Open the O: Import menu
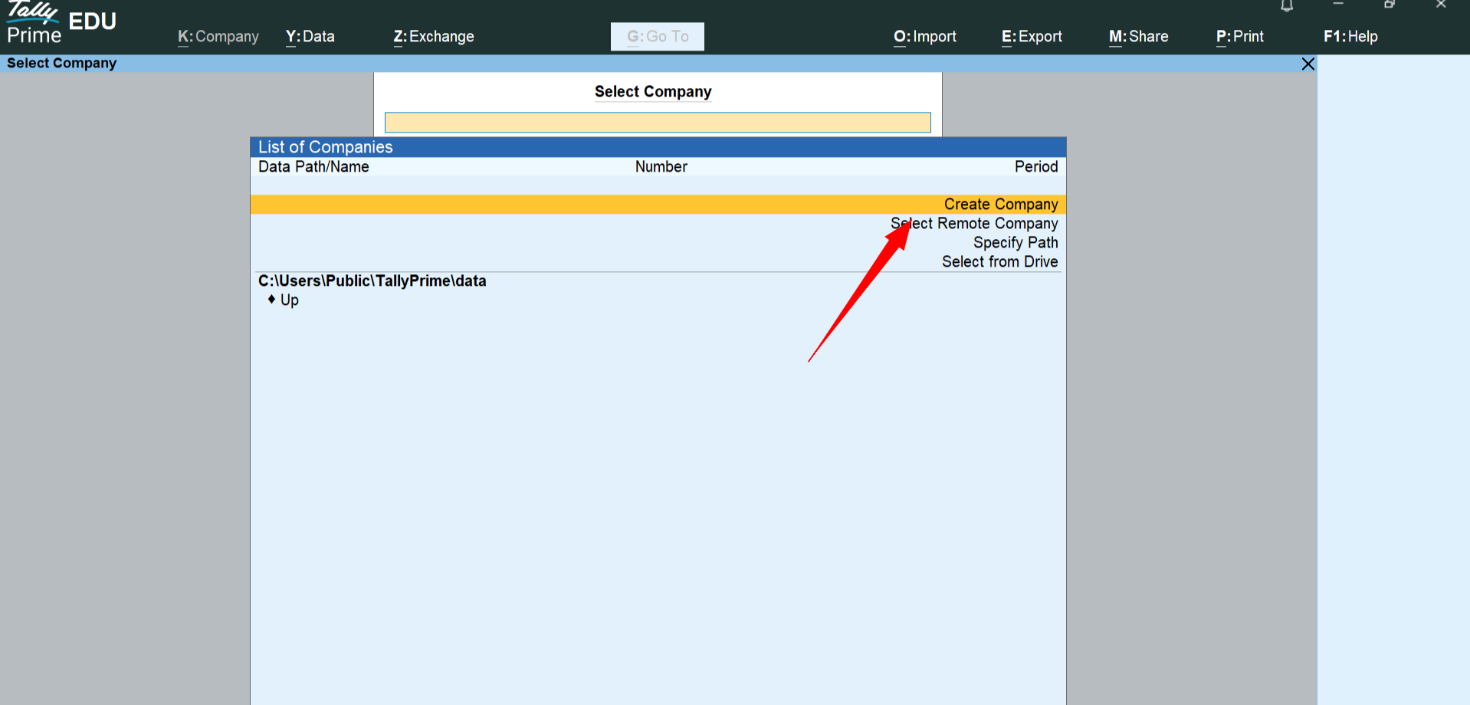 (924, 37)
